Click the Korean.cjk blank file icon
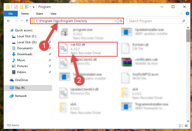 125,48
